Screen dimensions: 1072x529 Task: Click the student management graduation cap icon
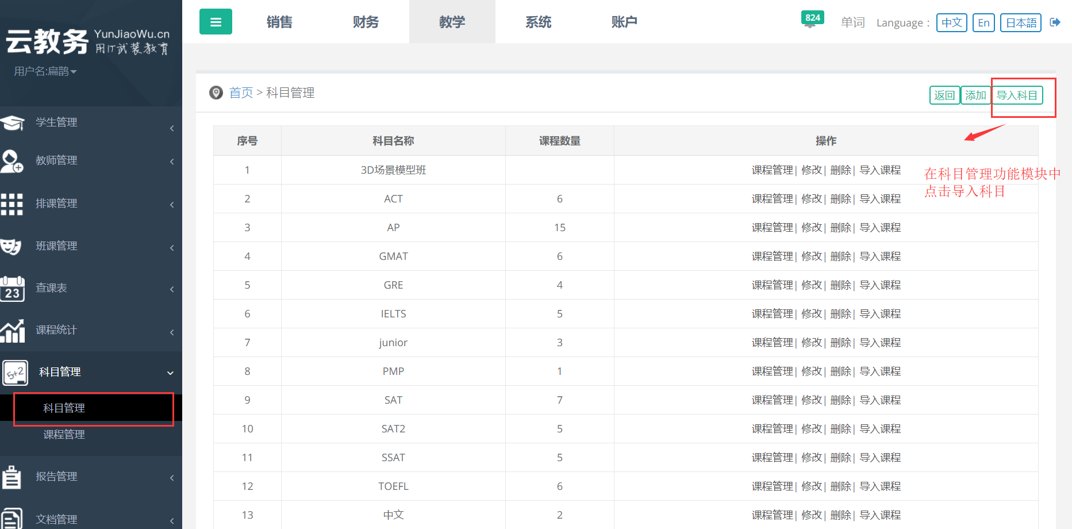click(x=12, y=122)
